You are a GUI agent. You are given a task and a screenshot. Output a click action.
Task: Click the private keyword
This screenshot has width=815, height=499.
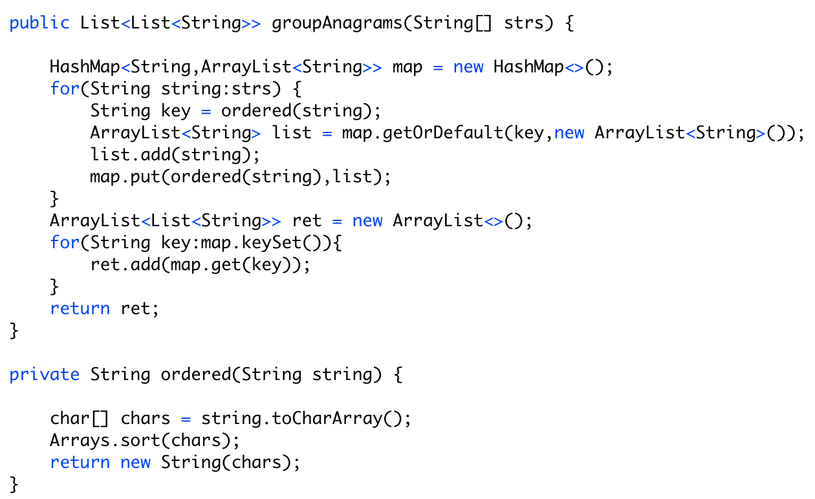pyautogui.click(x=44, y=374)
